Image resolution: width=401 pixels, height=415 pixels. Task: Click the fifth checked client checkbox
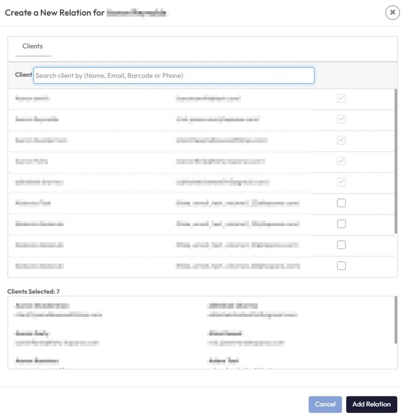[x=341, y=182]
